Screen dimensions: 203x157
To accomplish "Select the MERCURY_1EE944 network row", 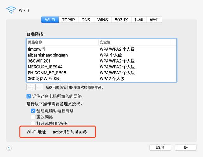I will coord(101,67).
